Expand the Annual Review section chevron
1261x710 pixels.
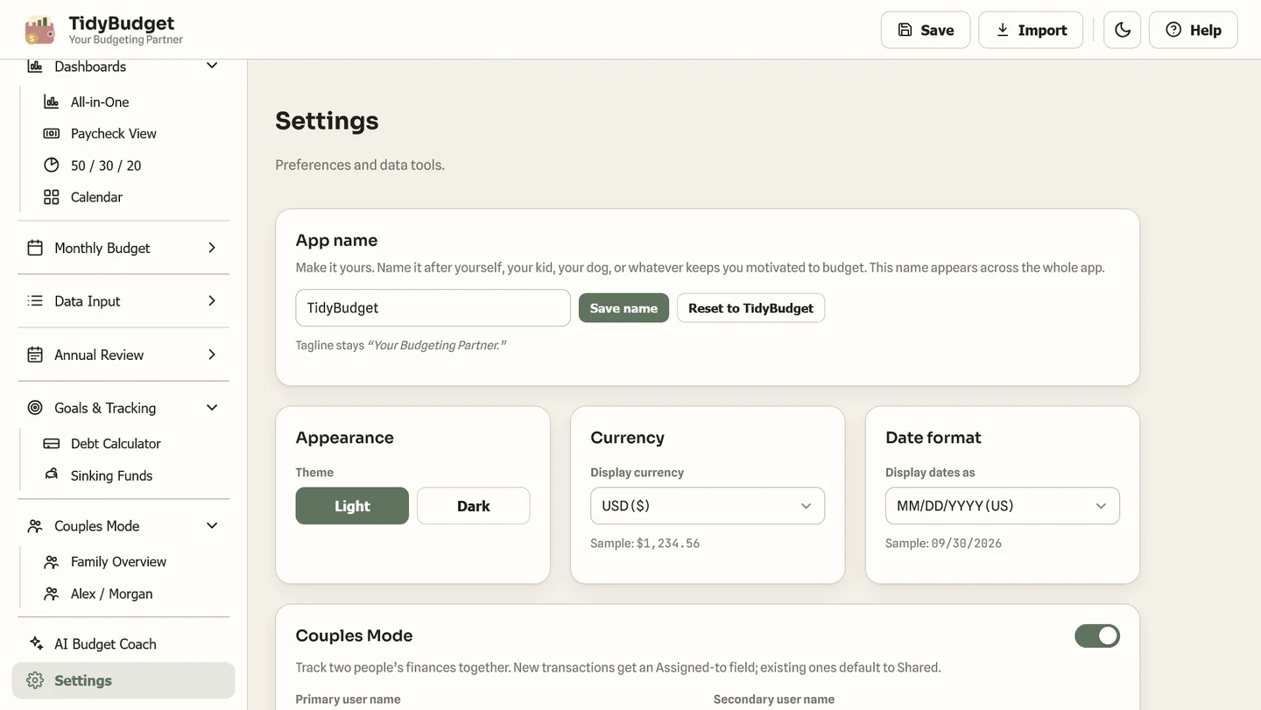pyautogui.click(x=212, y=355)
